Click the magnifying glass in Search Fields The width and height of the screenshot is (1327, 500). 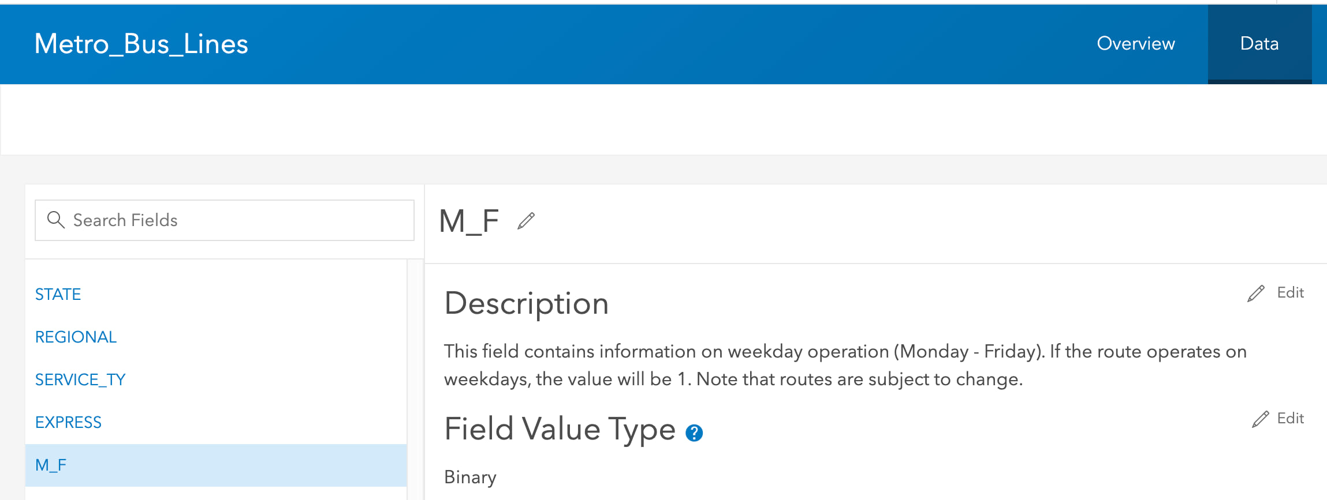click(56, 220)
